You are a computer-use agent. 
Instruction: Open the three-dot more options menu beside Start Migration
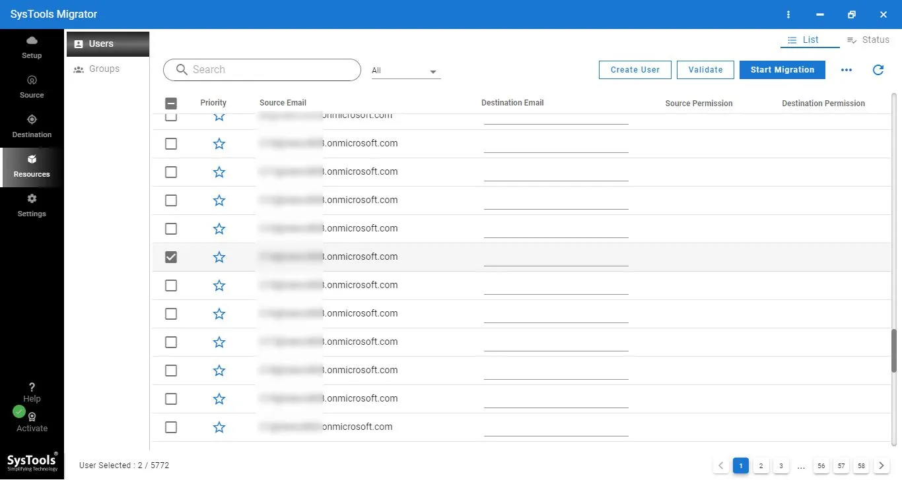pyautogui.click(x=847, y=70)
